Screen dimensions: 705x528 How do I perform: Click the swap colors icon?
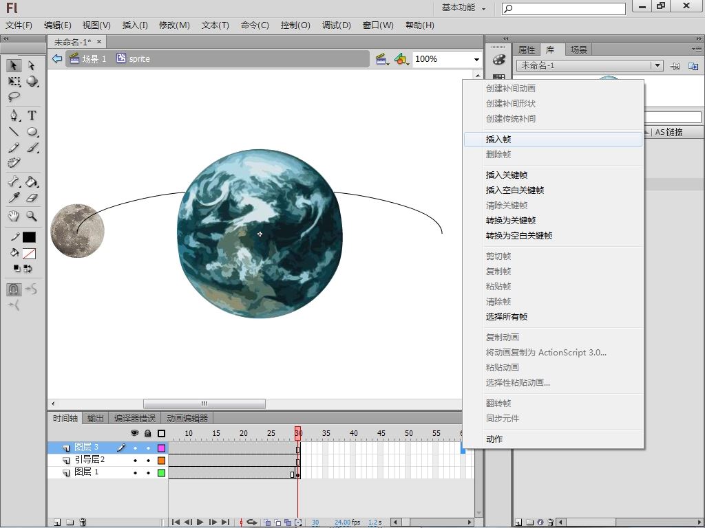(28, 269)
